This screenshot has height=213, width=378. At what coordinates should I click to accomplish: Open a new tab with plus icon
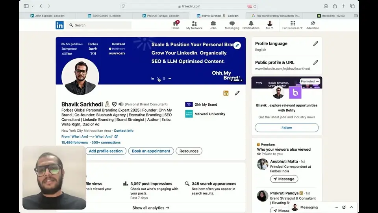click(343, 6)
